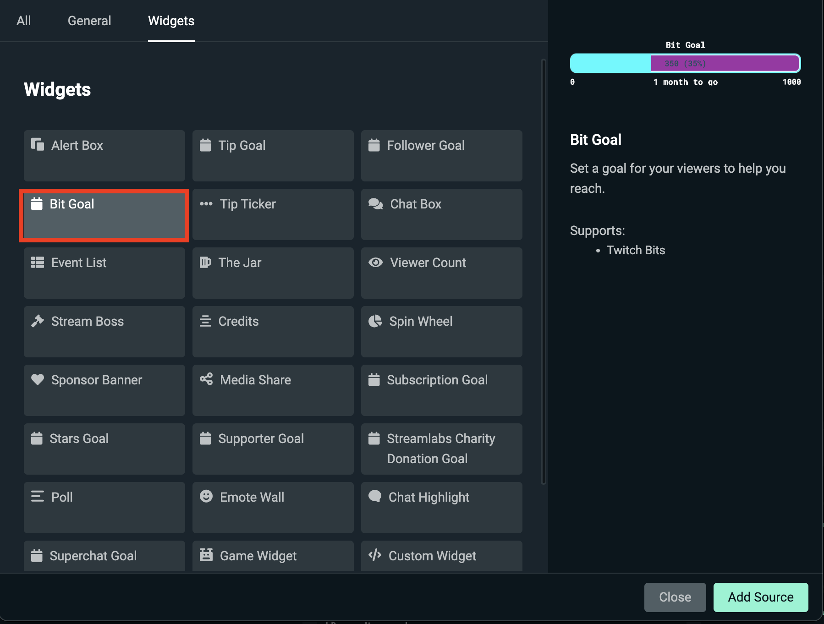
Task: Click the Close button
Action: tap(675, 597)
